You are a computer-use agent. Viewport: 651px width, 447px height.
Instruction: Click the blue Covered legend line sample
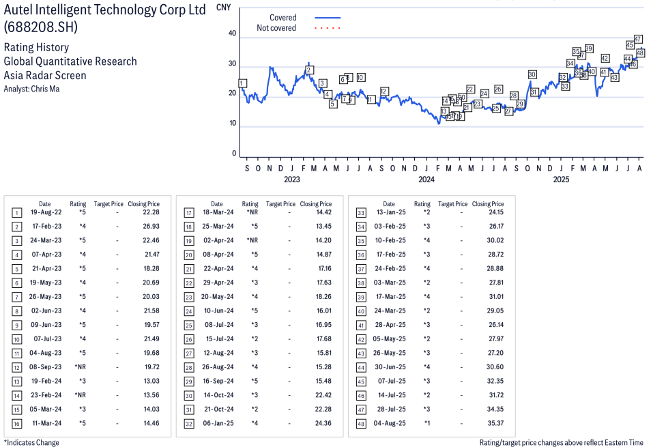tap(328, 18)
